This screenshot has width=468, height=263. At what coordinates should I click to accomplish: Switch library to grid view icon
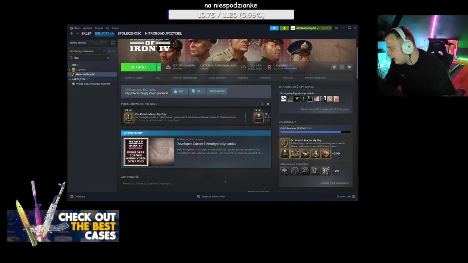point(113,43)
